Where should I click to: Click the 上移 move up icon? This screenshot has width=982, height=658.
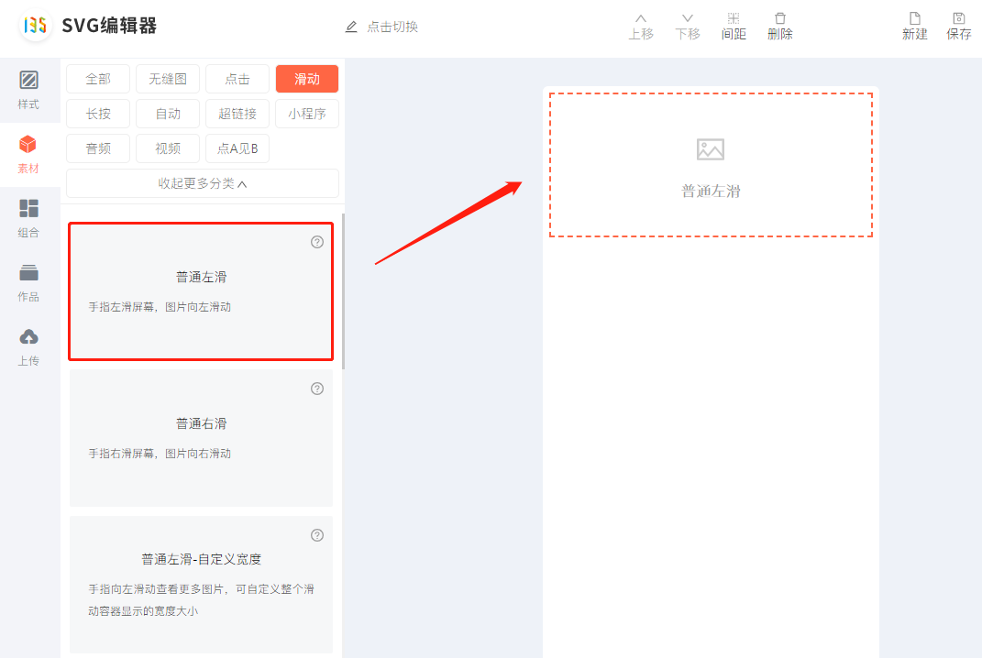[641, 18]
